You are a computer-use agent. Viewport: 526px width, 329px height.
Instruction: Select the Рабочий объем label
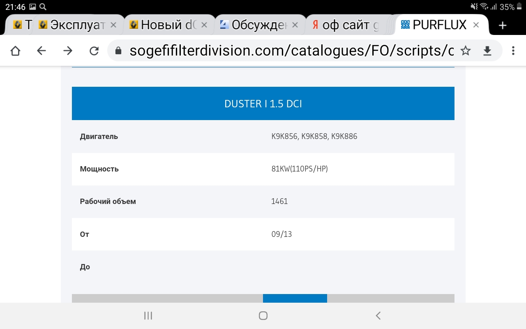108,202
